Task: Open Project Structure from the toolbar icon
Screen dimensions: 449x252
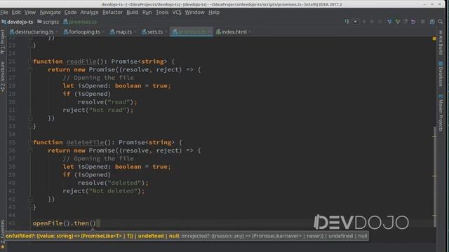Action: 432,22
